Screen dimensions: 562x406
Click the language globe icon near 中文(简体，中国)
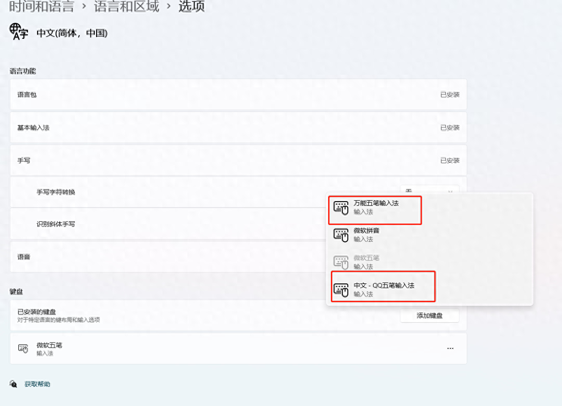coord(18,31)
